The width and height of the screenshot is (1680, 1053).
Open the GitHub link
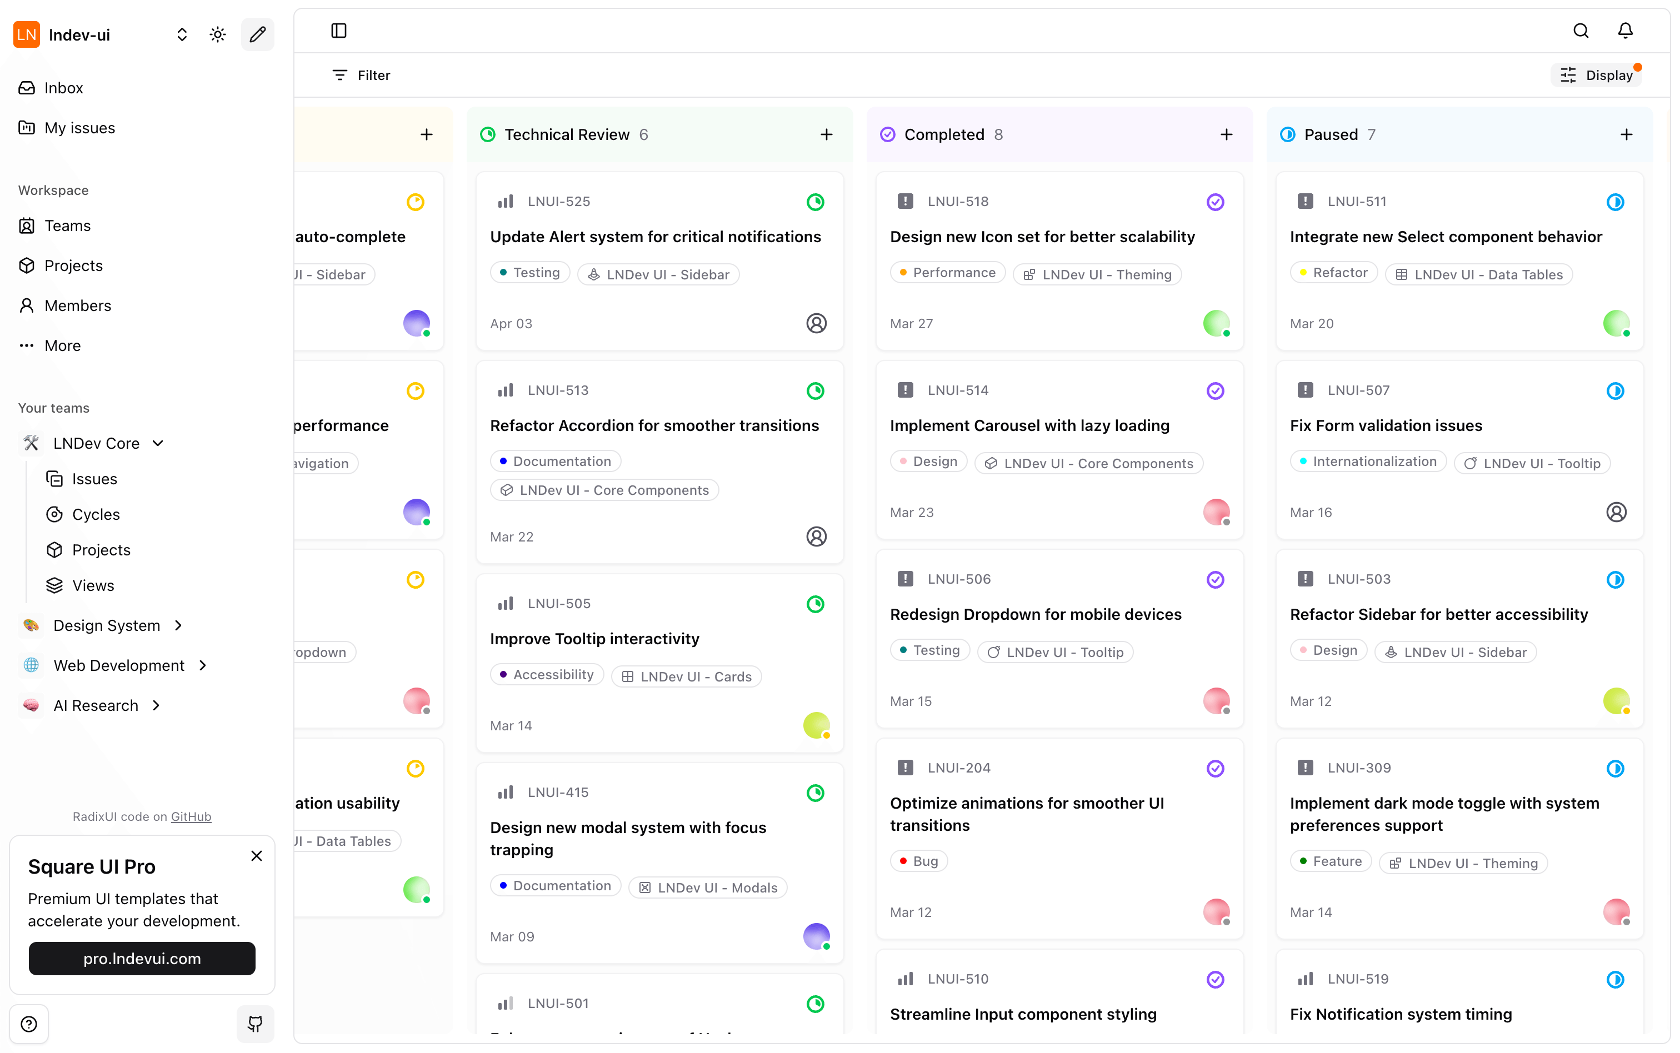tap(191, 816)
